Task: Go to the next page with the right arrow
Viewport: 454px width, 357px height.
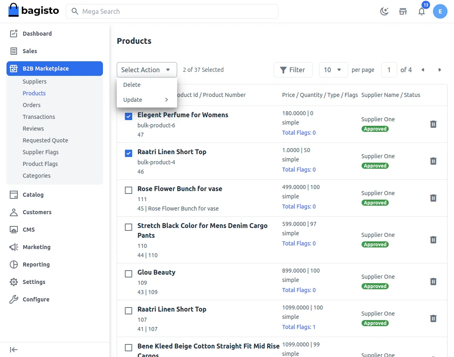Action: tap(440, 70)
